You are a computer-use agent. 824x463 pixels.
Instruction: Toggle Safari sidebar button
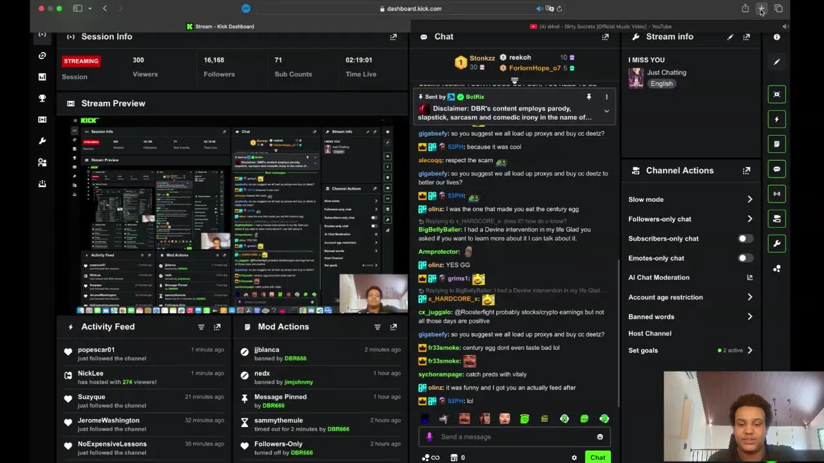click(x=77, y=8)
